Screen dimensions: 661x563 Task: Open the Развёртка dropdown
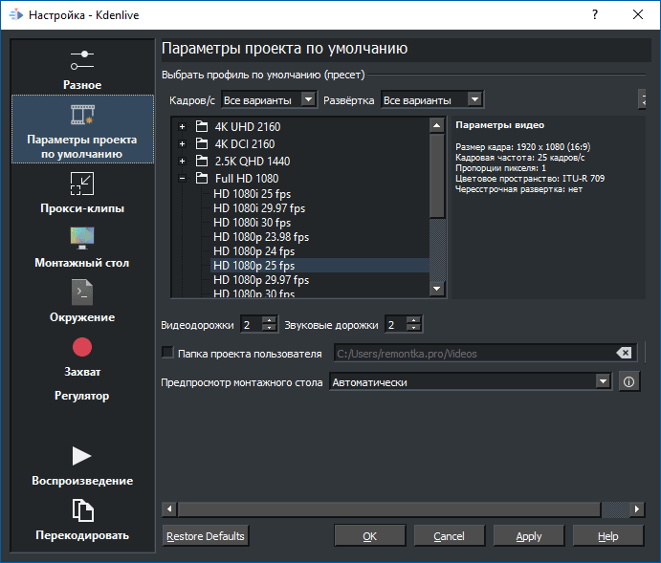click(x=432, y=99)
